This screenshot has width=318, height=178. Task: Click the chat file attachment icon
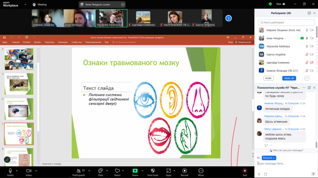coord(266,174)
